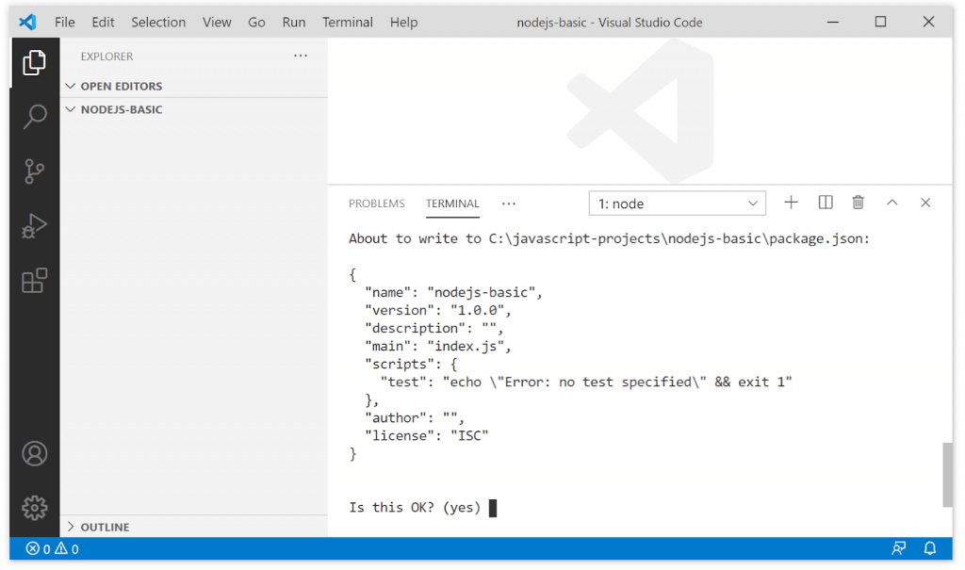Split the terminal pane

826,203
